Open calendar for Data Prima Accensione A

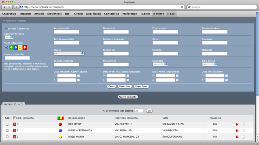(177, 80)
